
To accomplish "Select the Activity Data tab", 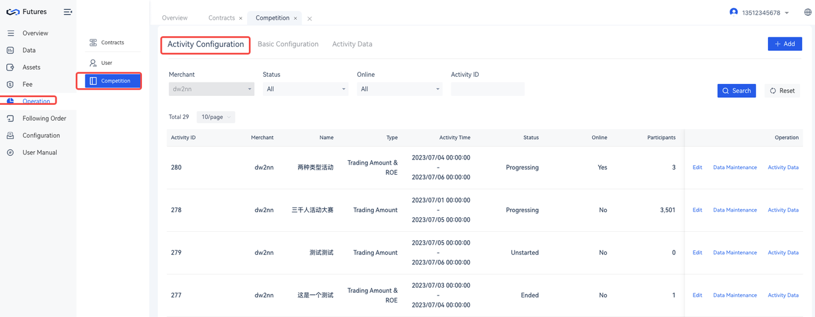I will 352,44.
